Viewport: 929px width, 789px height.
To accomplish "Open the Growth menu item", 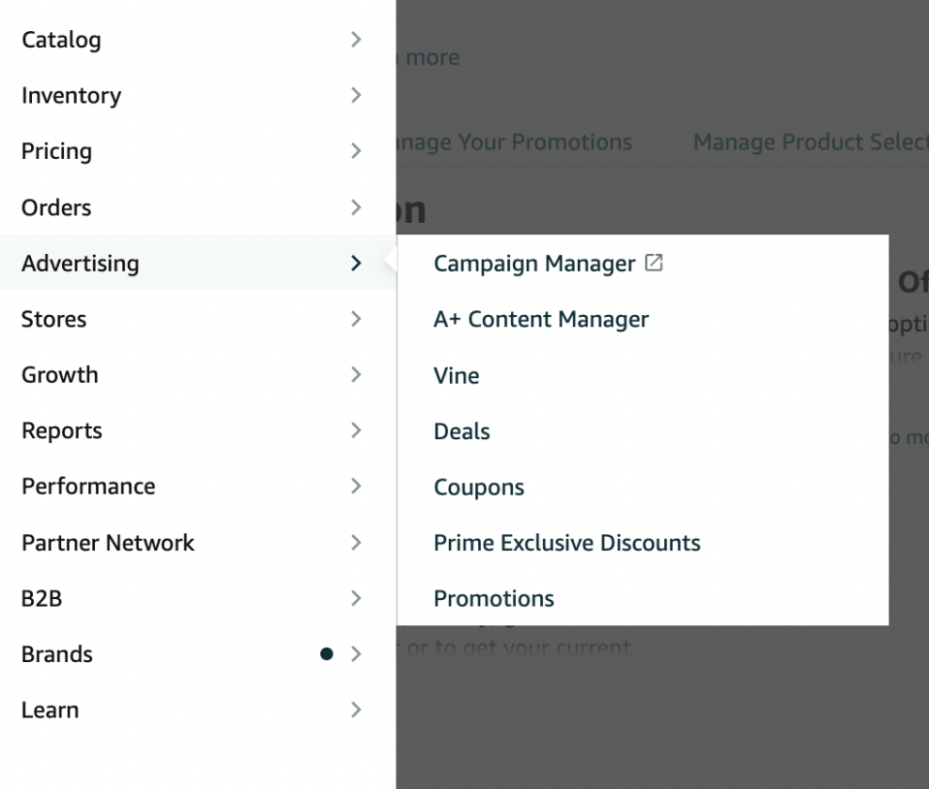I will 59,374.
